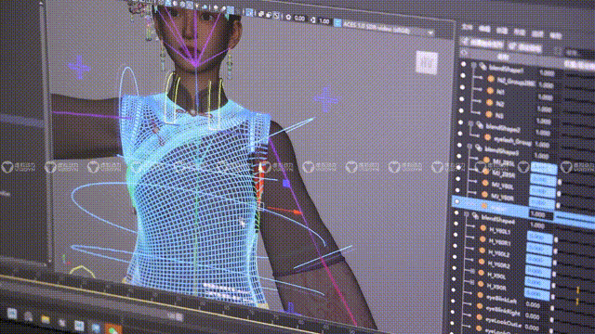Click the orange app icon in the taskbar
This screenshot has height=334, width=595.
[113, 328]
